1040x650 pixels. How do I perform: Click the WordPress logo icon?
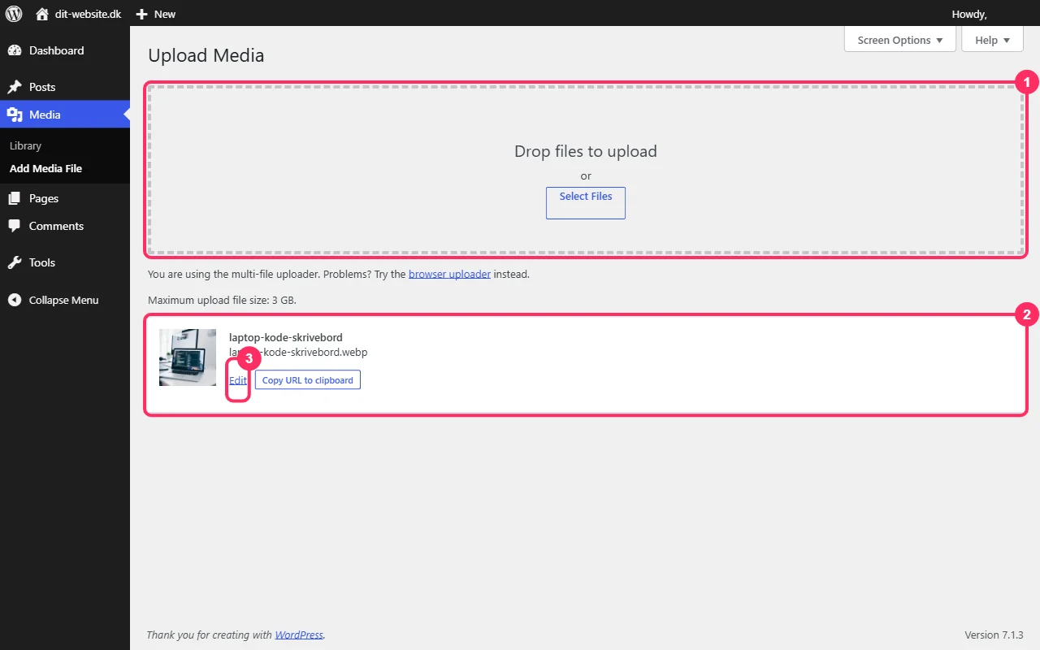[14, 13]
